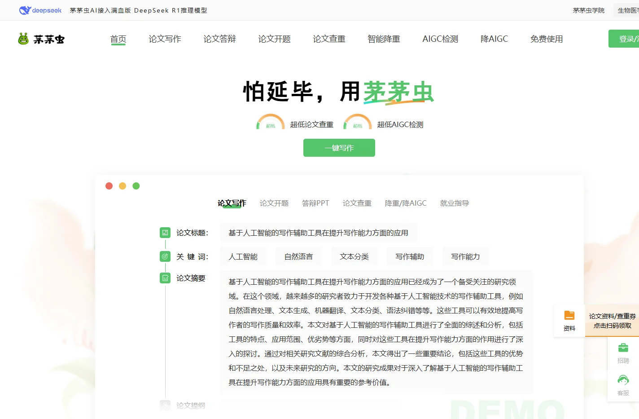Viewport: 639px width, 419px height.
Task: Click the 论文摘要 label
Action: point(191,278)
